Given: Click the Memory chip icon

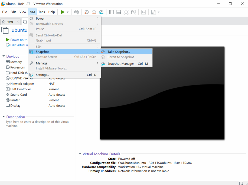Looking at the screenshot, I should (x=8, y=62).
